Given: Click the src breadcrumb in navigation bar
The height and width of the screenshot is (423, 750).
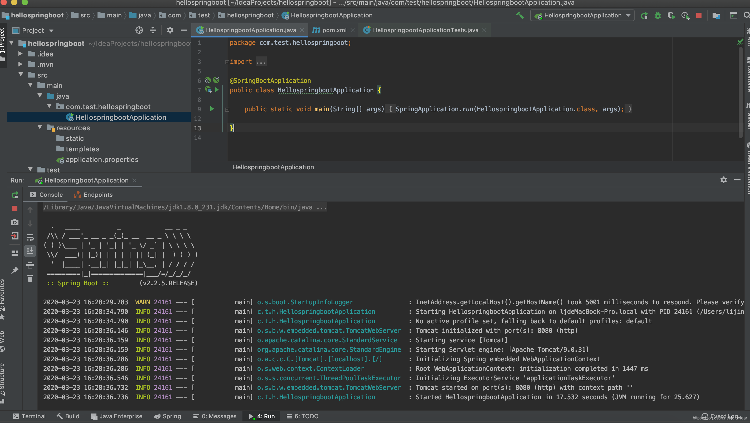Looking at the screenshot, I should coord(81,15).
